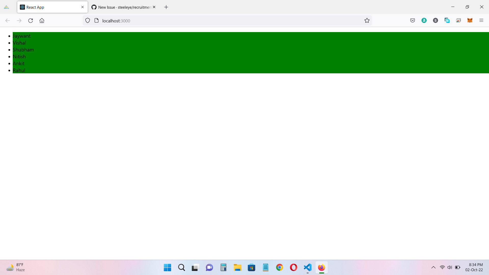Open VS Code from the taskbar
The image size is (489, 275).
pyautogui.click(x=307, y=268)
